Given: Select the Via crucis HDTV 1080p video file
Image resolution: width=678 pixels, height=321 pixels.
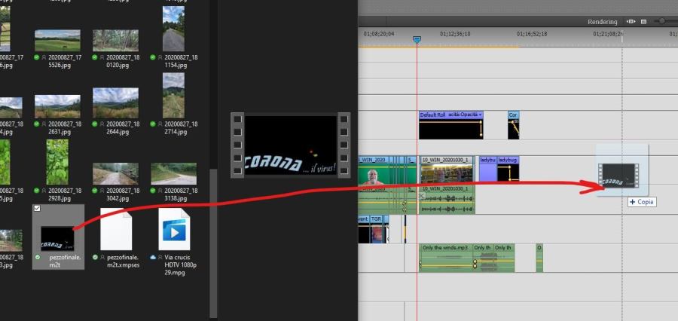Looking at the screenshot, I should [x=173, y=230].
